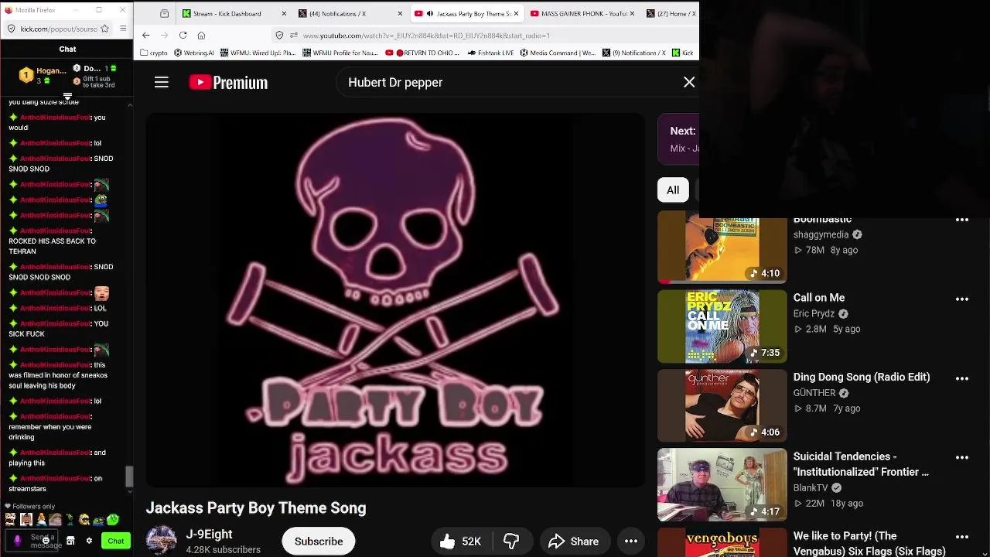
Task: Open 'Ding Dong Song (Radio Edit)' title
Action: point(862,377)
